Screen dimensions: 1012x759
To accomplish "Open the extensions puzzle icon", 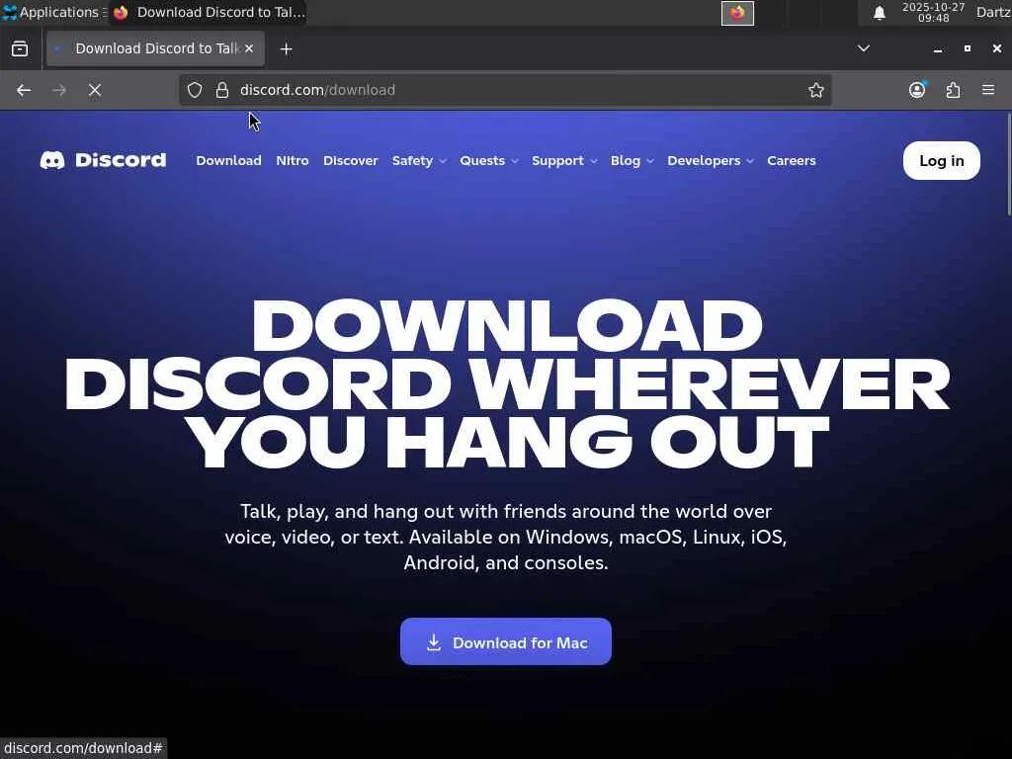I will click(x=954, y=90).
